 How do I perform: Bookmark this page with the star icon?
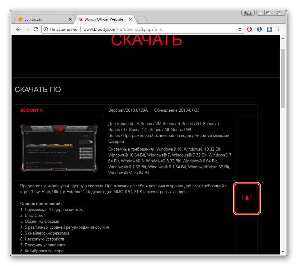(240, 29)
